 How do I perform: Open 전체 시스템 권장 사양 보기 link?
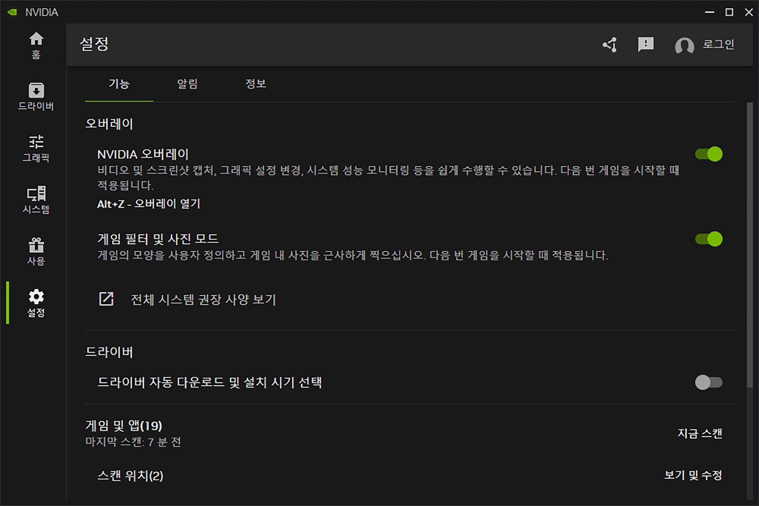(203, 300)
